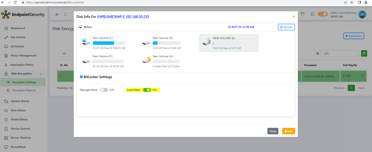
Task: Click the fullscreen expand icon
Action: 66,15
